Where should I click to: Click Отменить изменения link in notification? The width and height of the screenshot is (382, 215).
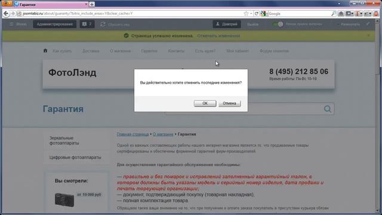218,36
